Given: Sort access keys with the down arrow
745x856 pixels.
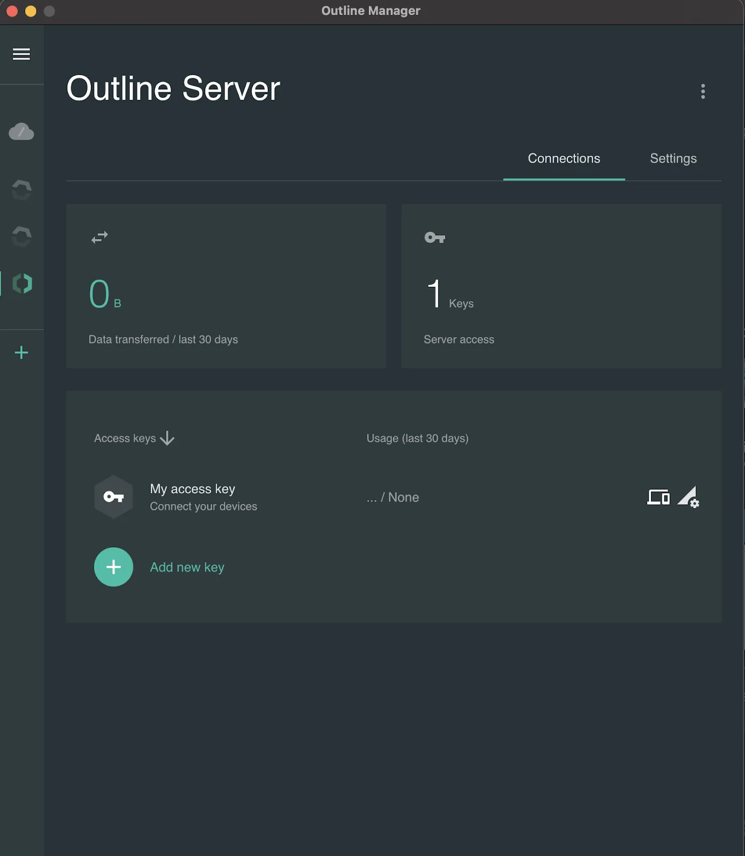Looking at the screenshot, I should (x=167, y=439).
